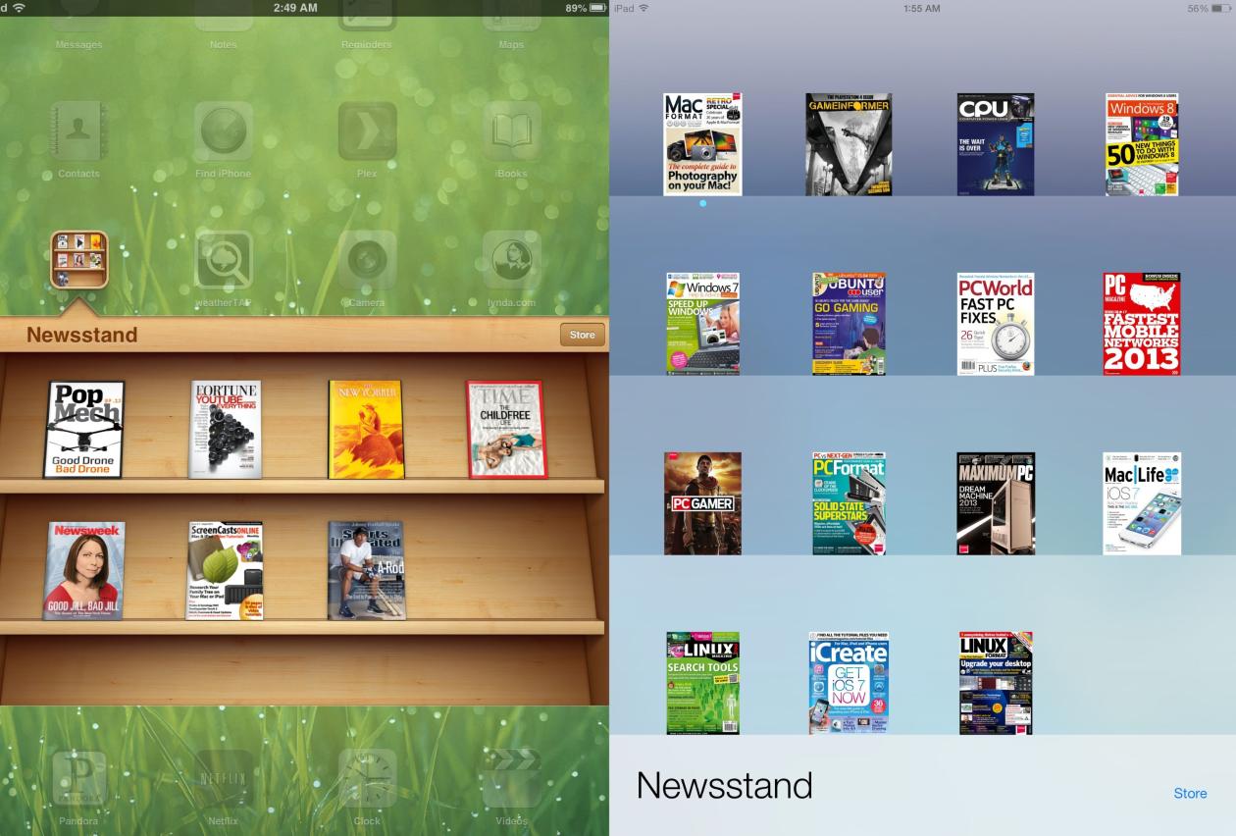Open Linux Format Upgrade your desktop issue
1236x836 pixels.
point(996,683)
